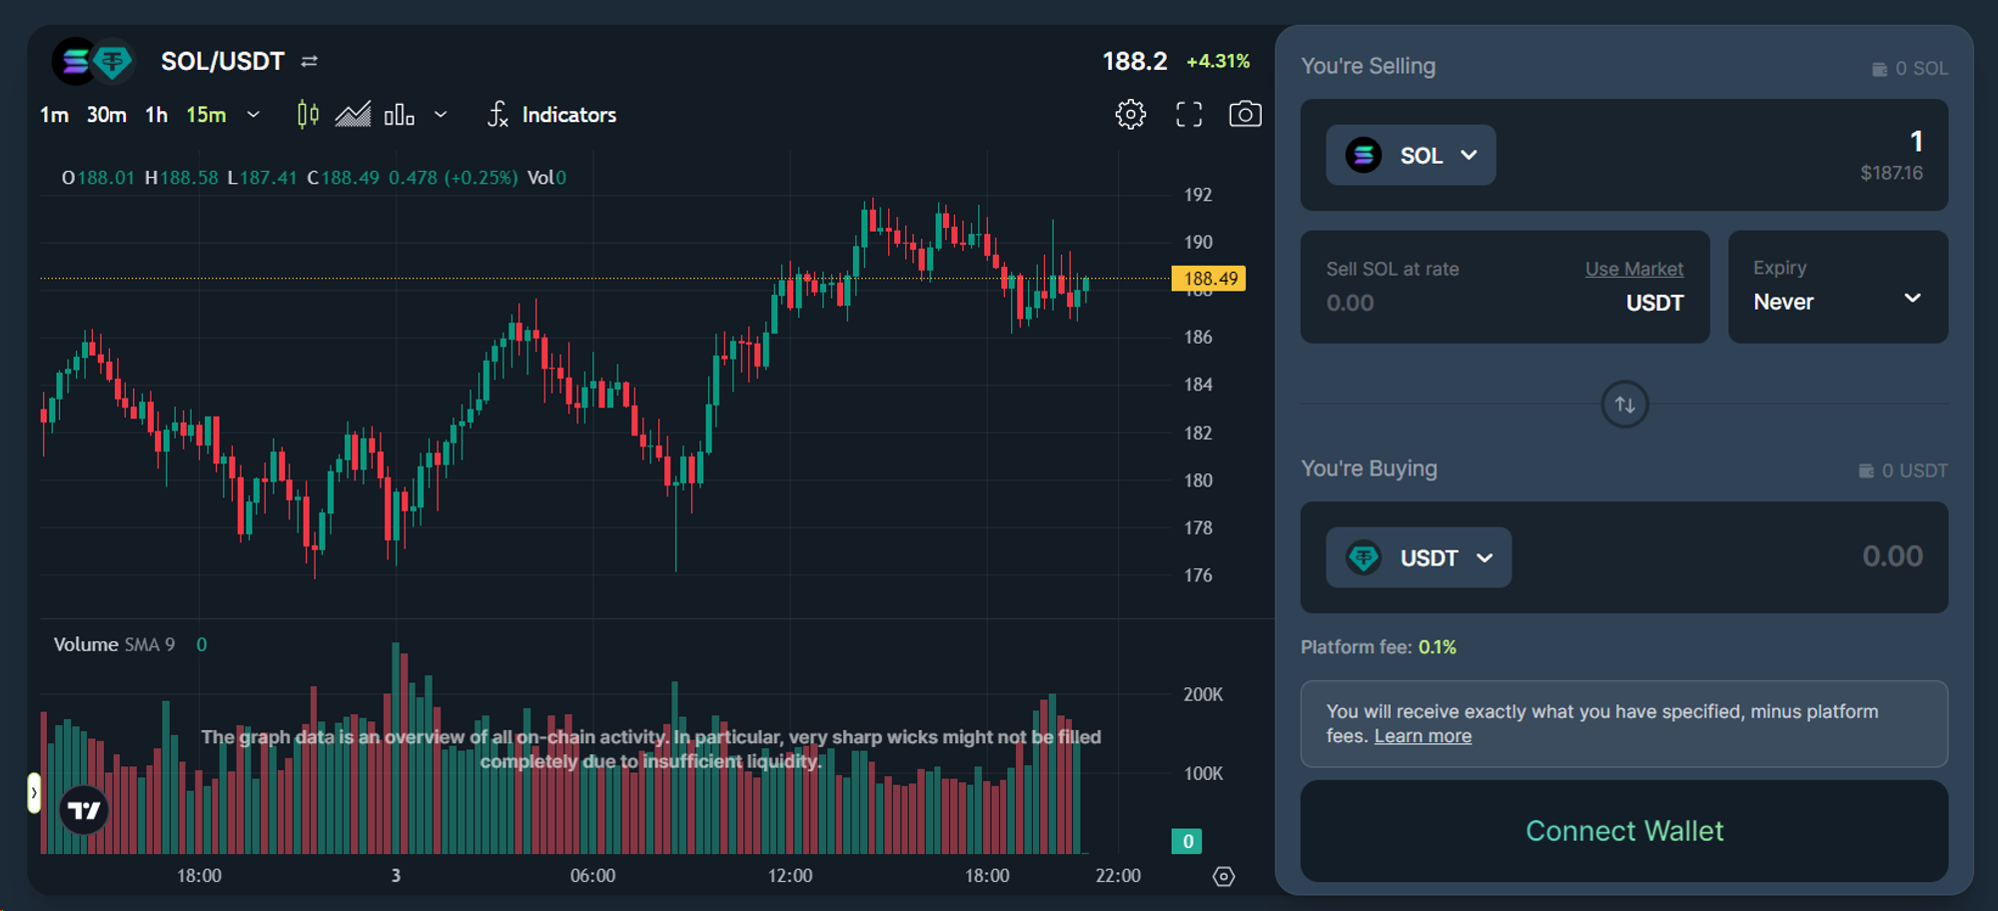Viewport: 1998px width, 911px height.
Task: Select bar chart style icon
Action: [399, 115]
